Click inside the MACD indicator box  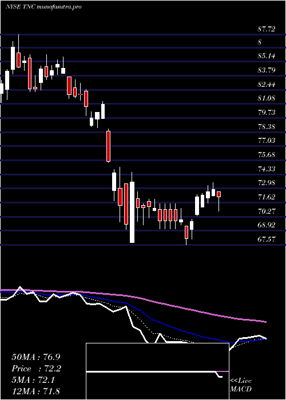(157, 371)
